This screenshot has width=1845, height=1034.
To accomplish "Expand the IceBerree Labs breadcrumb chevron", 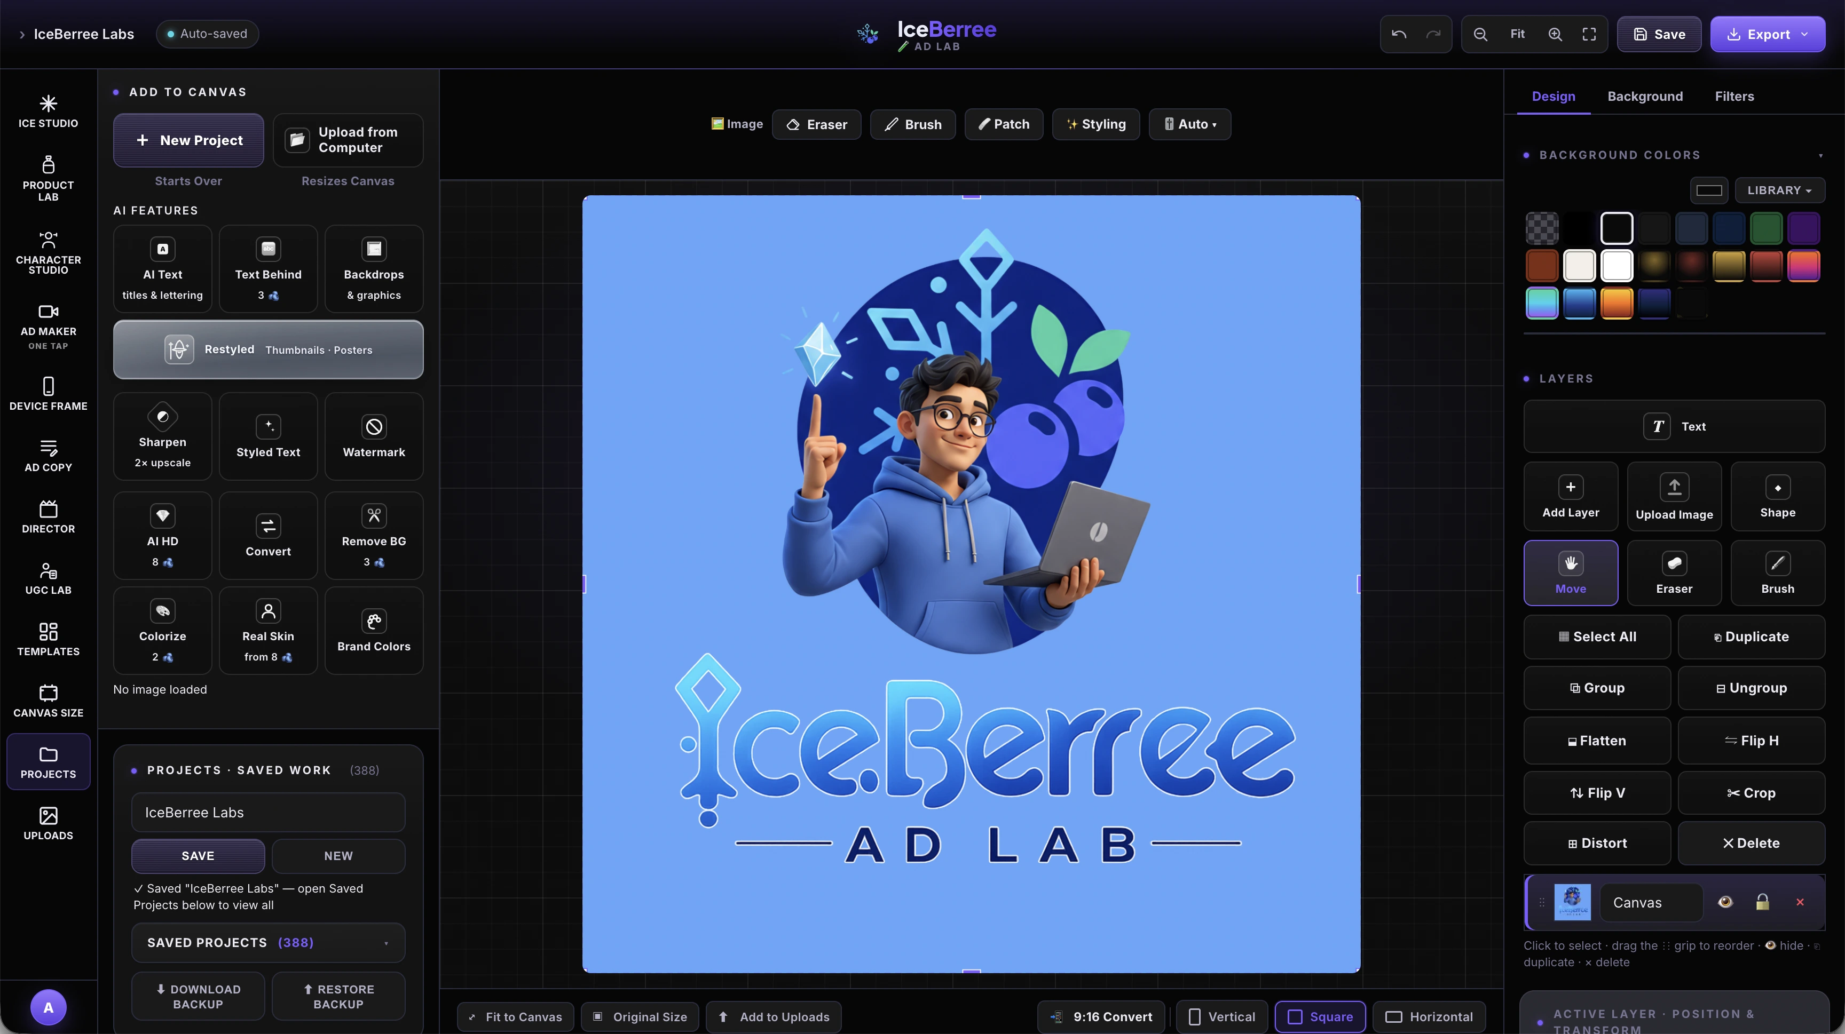I will (21, 34).
